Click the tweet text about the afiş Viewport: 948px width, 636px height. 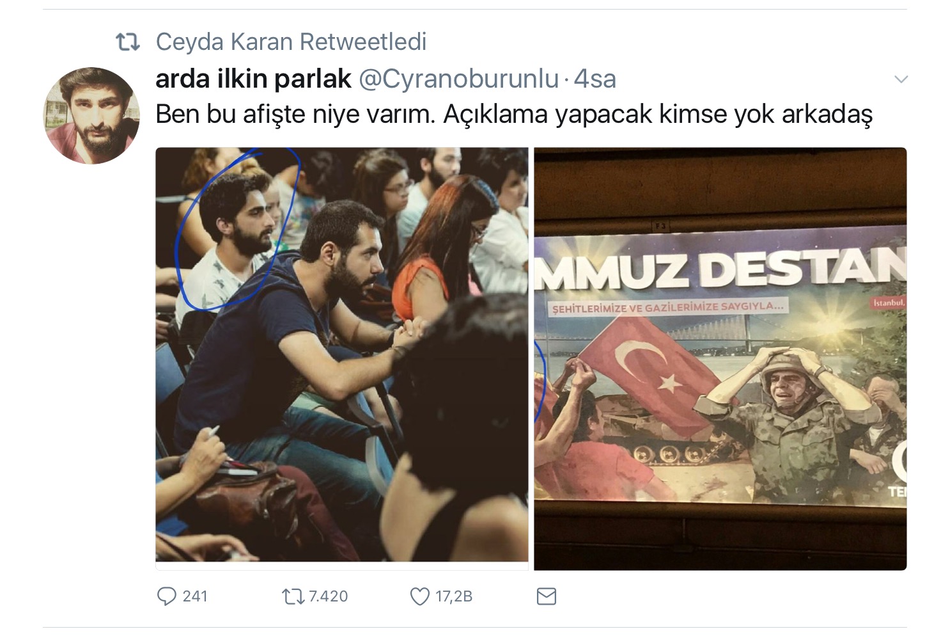[514, 115]
